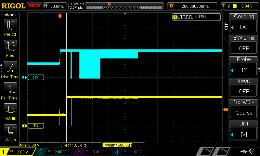Click the square-wave frequency counter icon

[185, 17]
